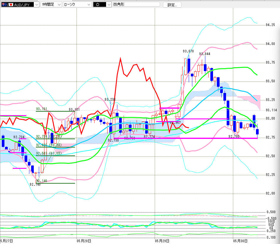Click the 92.507 (61.8%) Fibonacci label
Viewport: 280px width, 244px height.
(49, 153)
